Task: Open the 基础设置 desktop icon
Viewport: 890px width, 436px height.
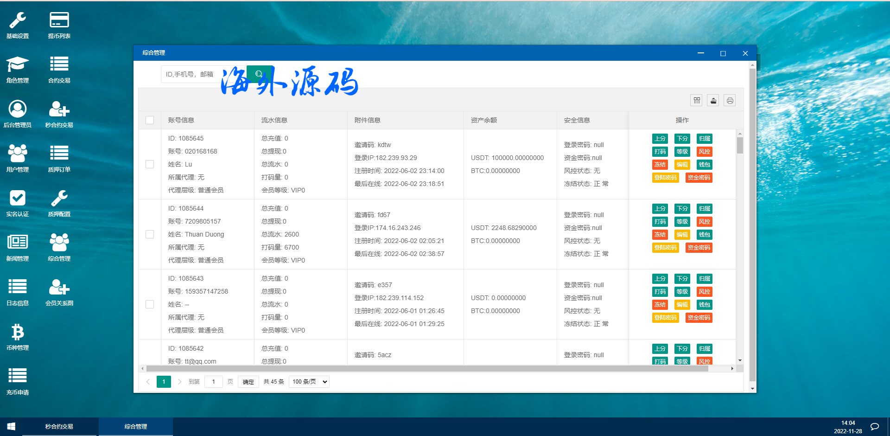Action: tap(18, 25)
